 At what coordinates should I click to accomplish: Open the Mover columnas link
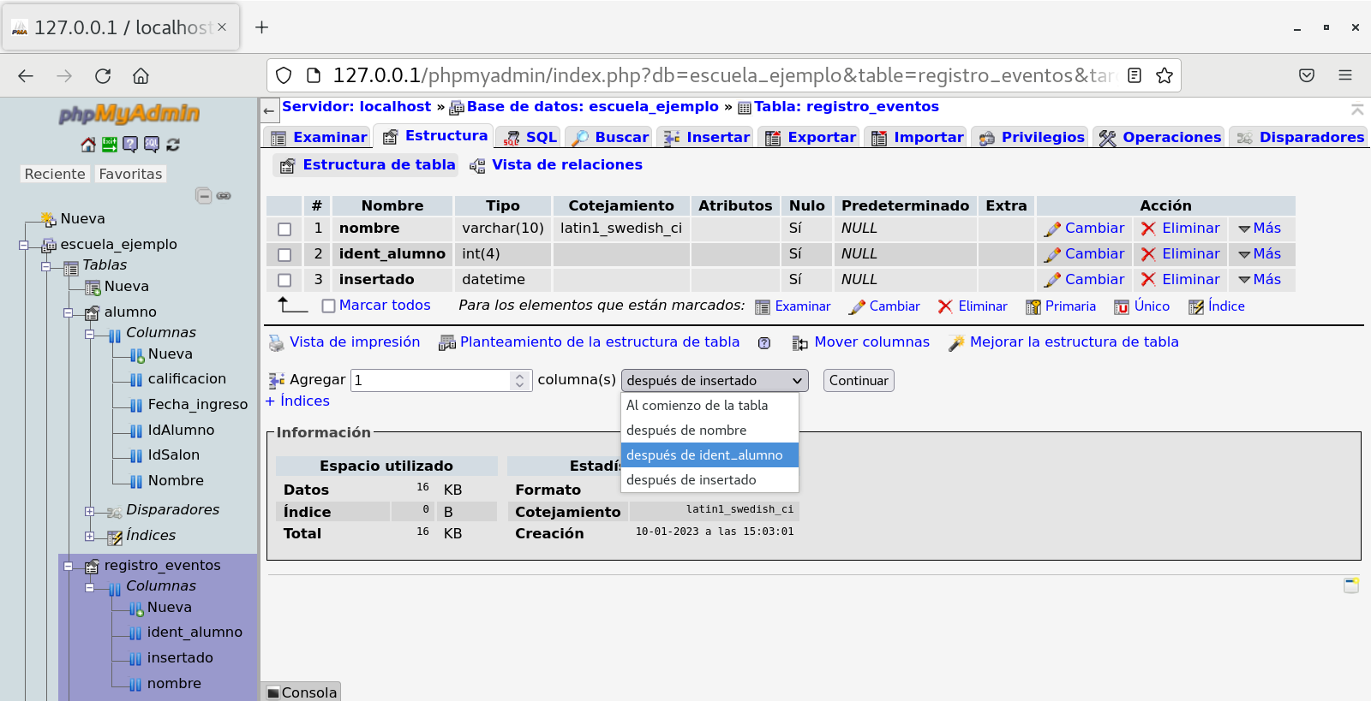point(871,342)
